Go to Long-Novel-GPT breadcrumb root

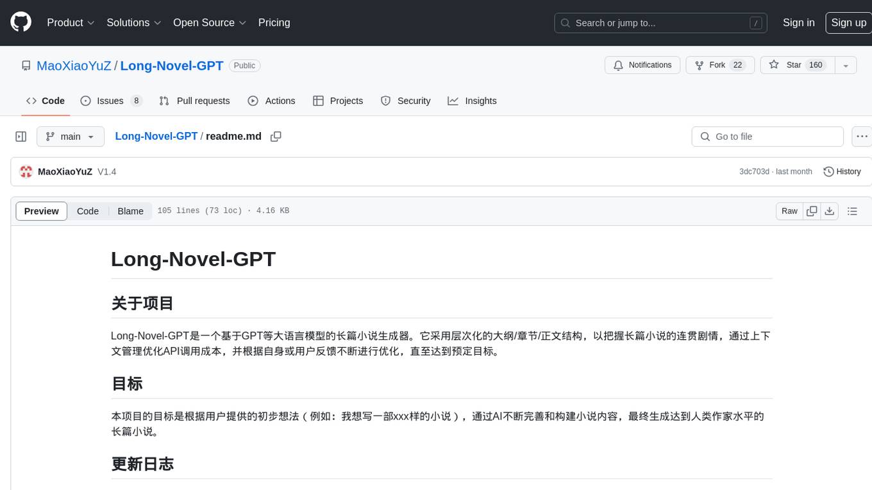coord(156,137)
